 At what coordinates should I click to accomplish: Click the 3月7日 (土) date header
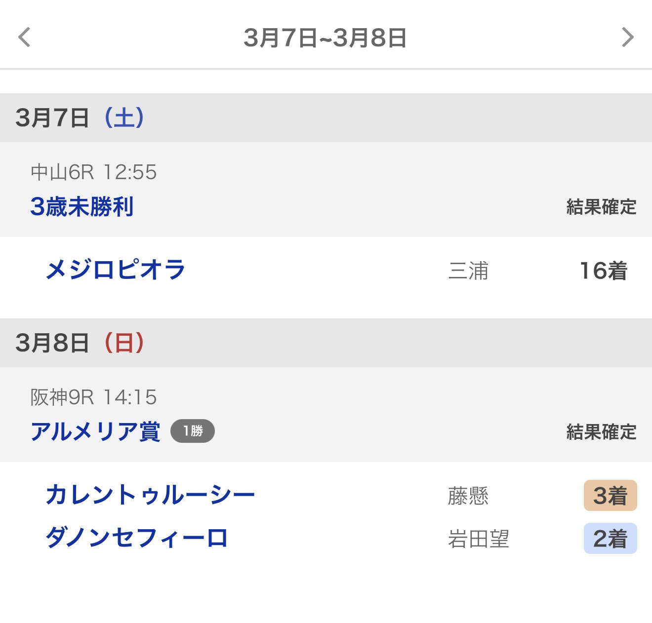pos(80,118)
